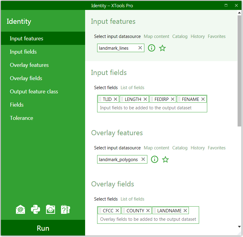
Task: Grab the COUNTY tag drag handle
Action: tap(124, 210)
